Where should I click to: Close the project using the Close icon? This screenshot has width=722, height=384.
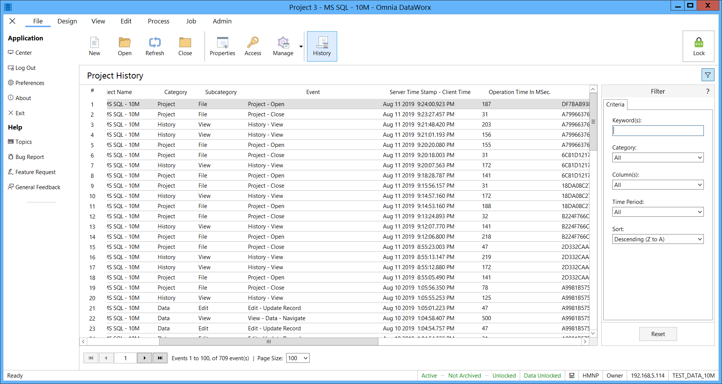pos(185,46)
